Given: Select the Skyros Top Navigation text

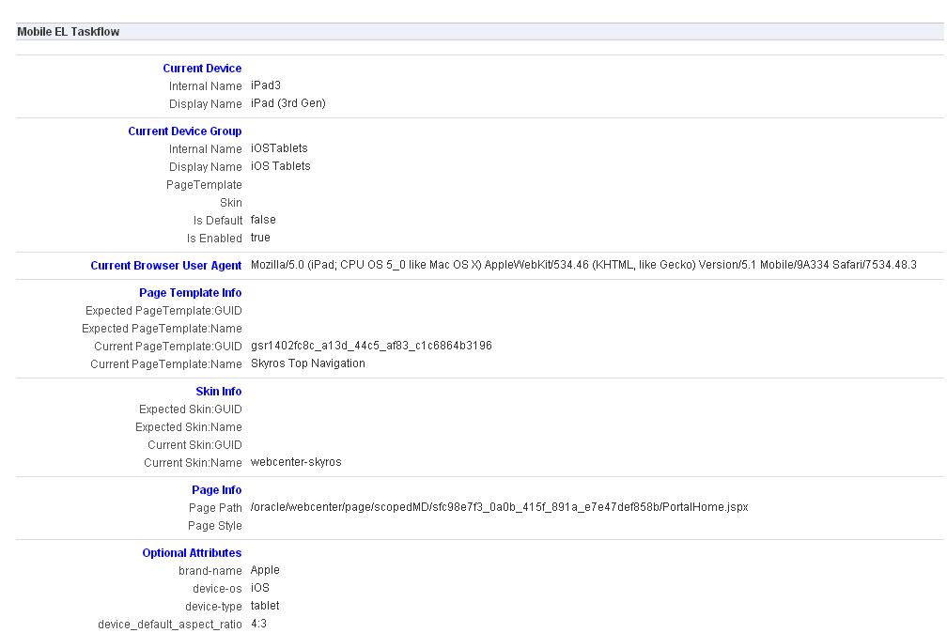Looking at the screenshot, I should click(x=308, y=363).
